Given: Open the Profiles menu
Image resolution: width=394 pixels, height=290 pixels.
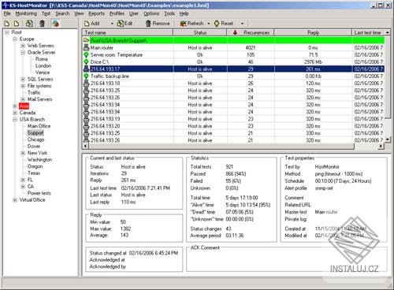Looking at the screenshot, I should pos(117,13).
